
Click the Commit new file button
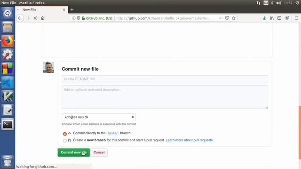[x=74, y=153]
